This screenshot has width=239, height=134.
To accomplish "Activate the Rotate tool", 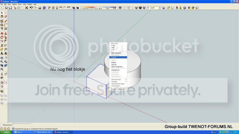I will (x=2, y=37).
